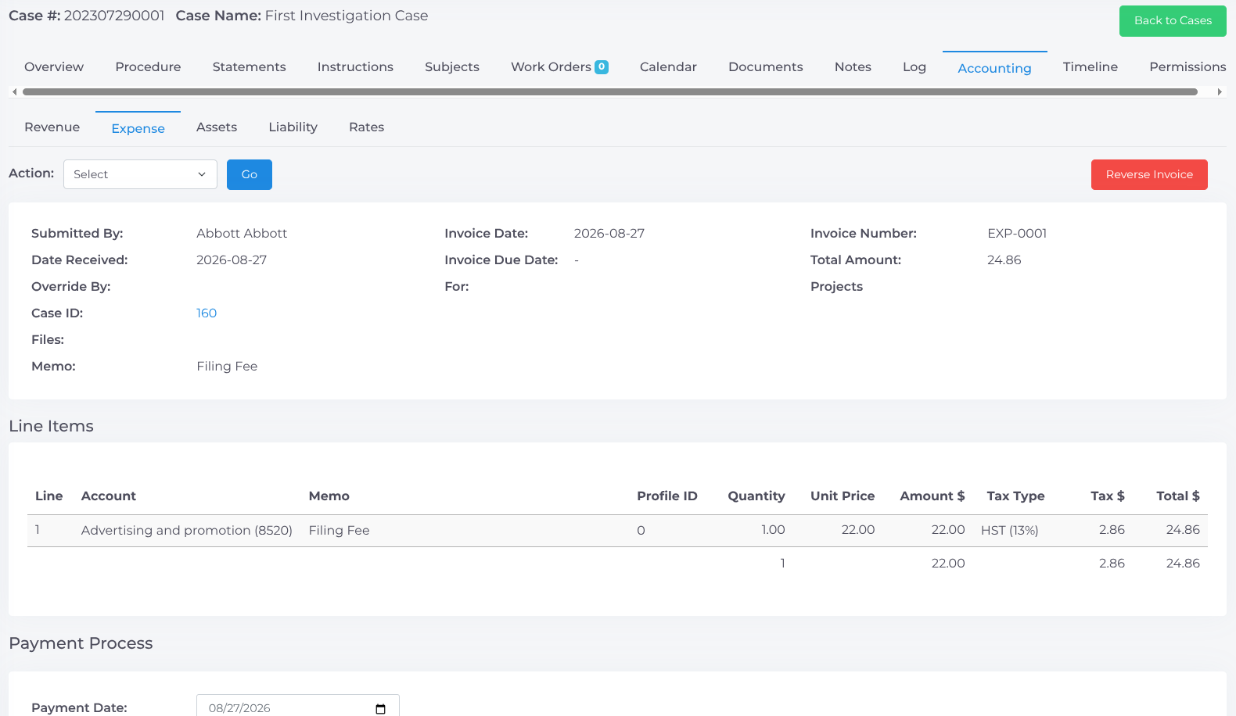Open the Subjects tab
Screen dimensions: 1236x716
tap(452, 67)
